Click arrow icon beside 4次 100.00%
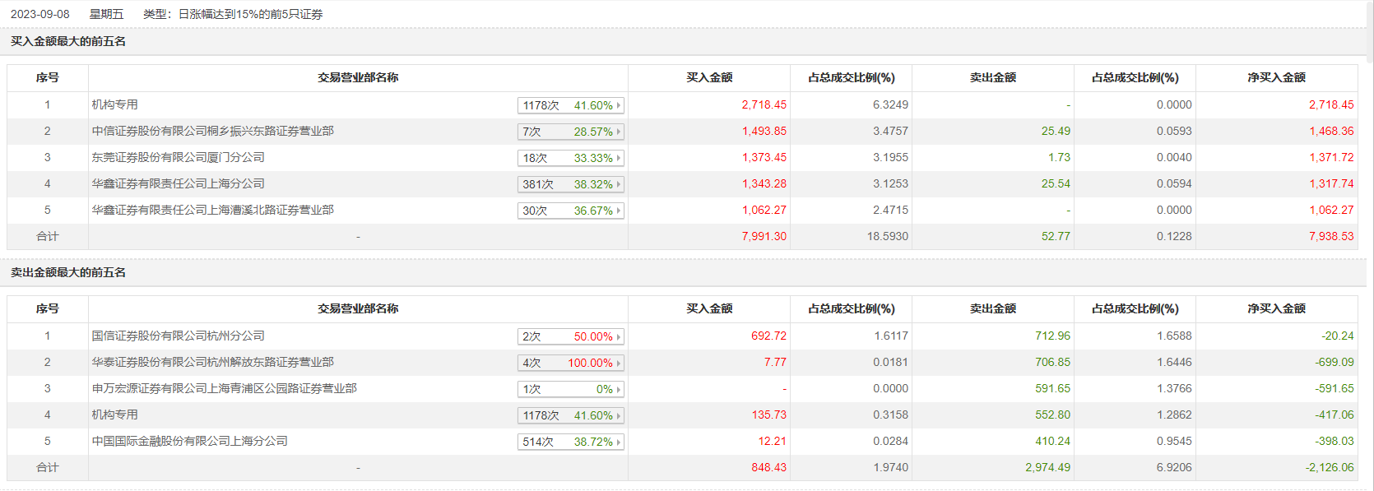The image size is (1374, 491). pyautogui.click(x=619, y=363)
